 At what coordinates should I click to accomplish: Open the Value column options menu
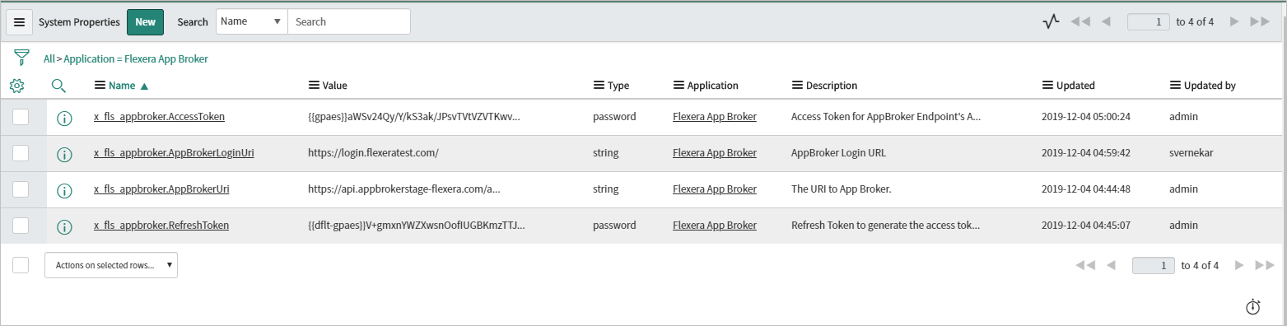pyautogui.click(x=313, y=86)
